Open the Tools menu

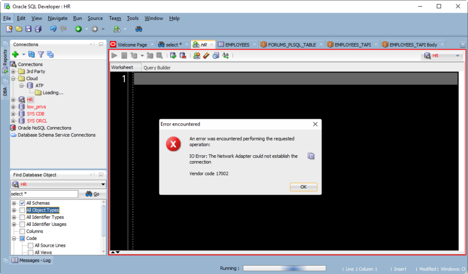click(x=133, y=18)
